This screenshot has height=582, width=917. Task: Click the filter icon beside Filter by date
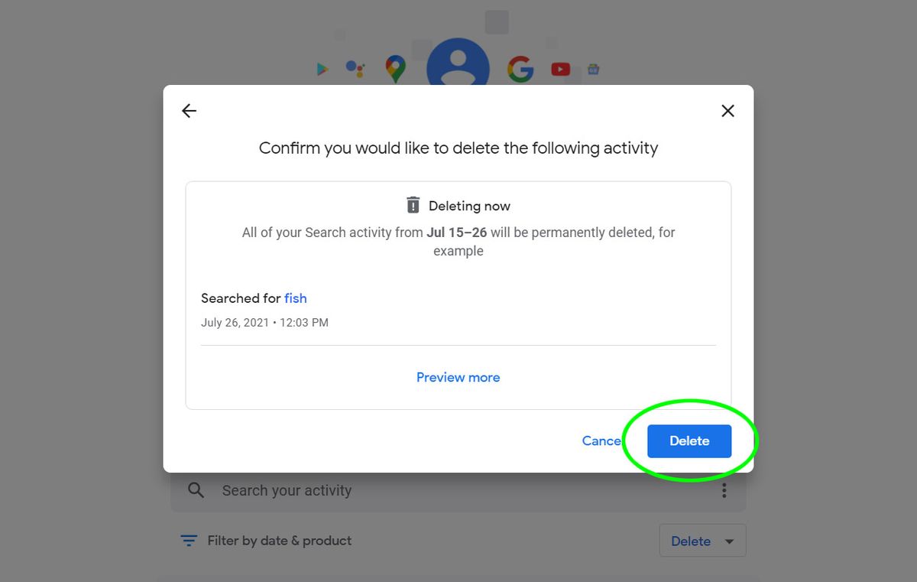(188, 540)
